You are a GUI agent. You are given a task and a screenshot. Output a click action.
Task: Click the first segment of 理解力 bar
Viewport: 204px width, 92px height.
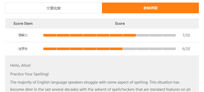(50, 35)
